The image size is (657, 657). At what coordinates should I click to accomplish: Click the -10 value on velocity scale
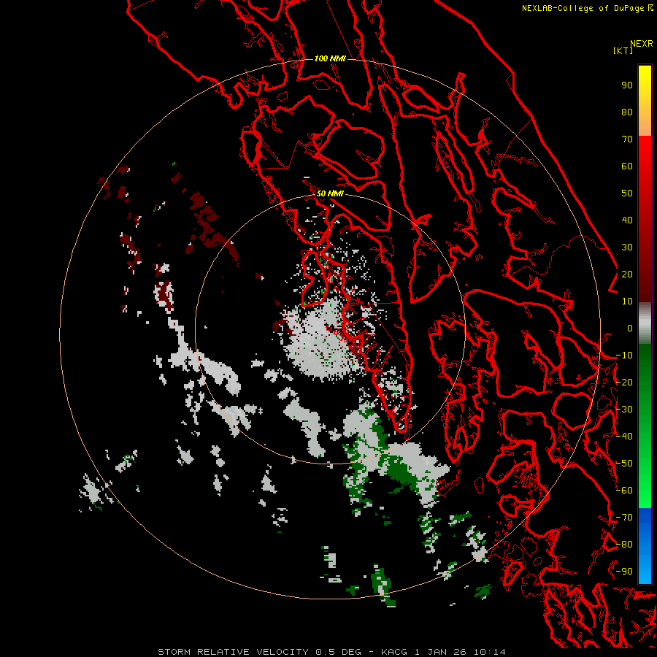click(x=624, y=356)
